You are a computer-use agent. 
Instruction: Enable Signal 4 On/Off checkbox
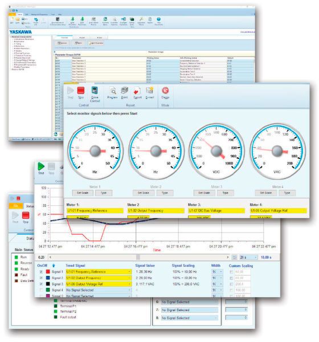pos(41,290)
